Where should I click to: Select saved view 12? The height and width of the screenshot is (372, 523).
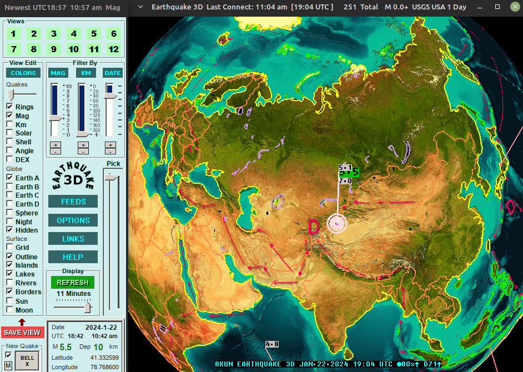[x=114, y=49]
